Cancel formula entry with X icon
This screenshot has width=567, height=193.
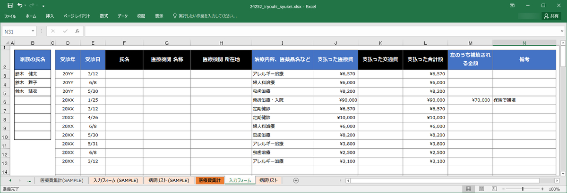coord(53,31)
